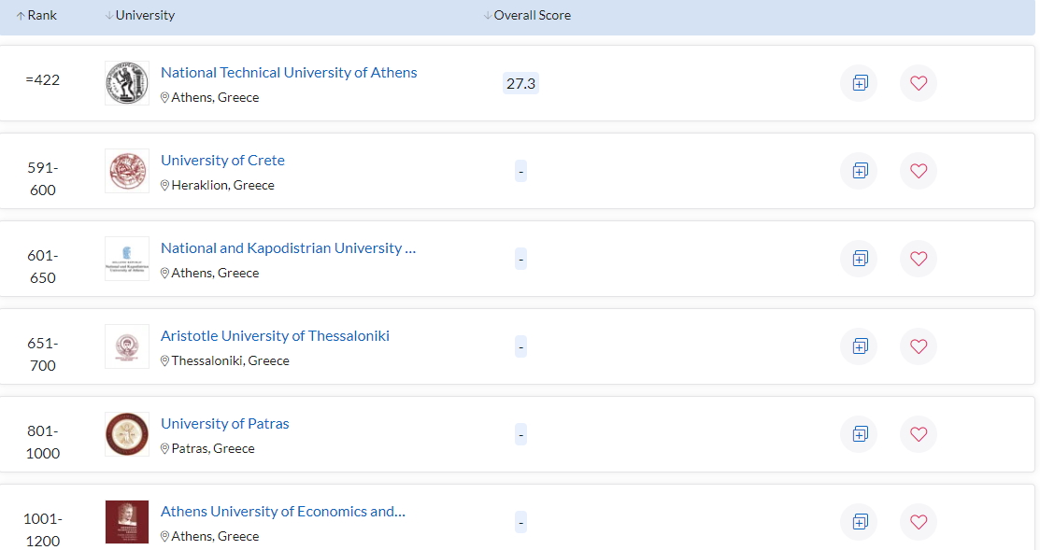Add National Technical University of Athens to compare

(860, 83)
